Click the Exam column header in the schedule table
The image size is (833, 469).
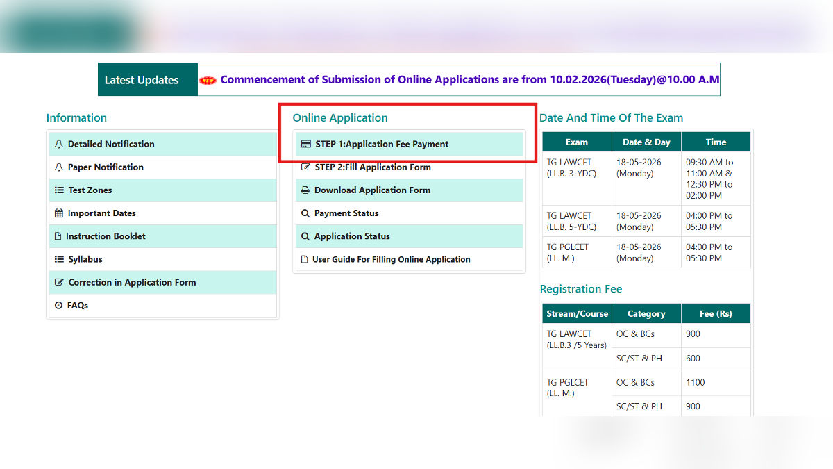coord(577,141)
